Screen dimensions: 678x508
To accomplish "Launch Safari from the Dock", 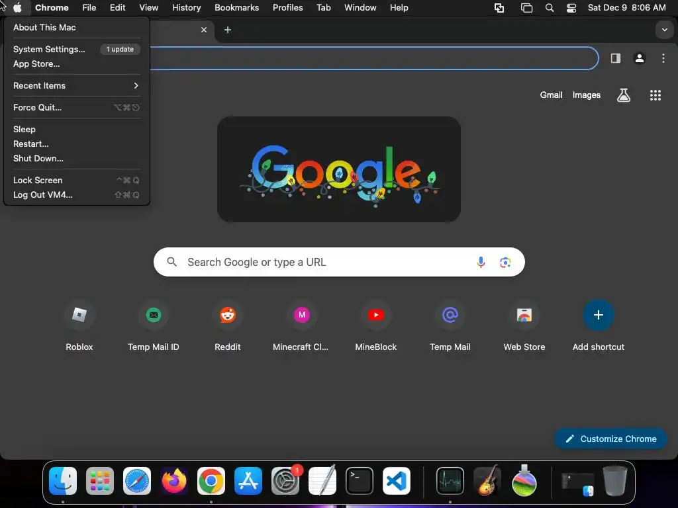I will click(137, 481).
